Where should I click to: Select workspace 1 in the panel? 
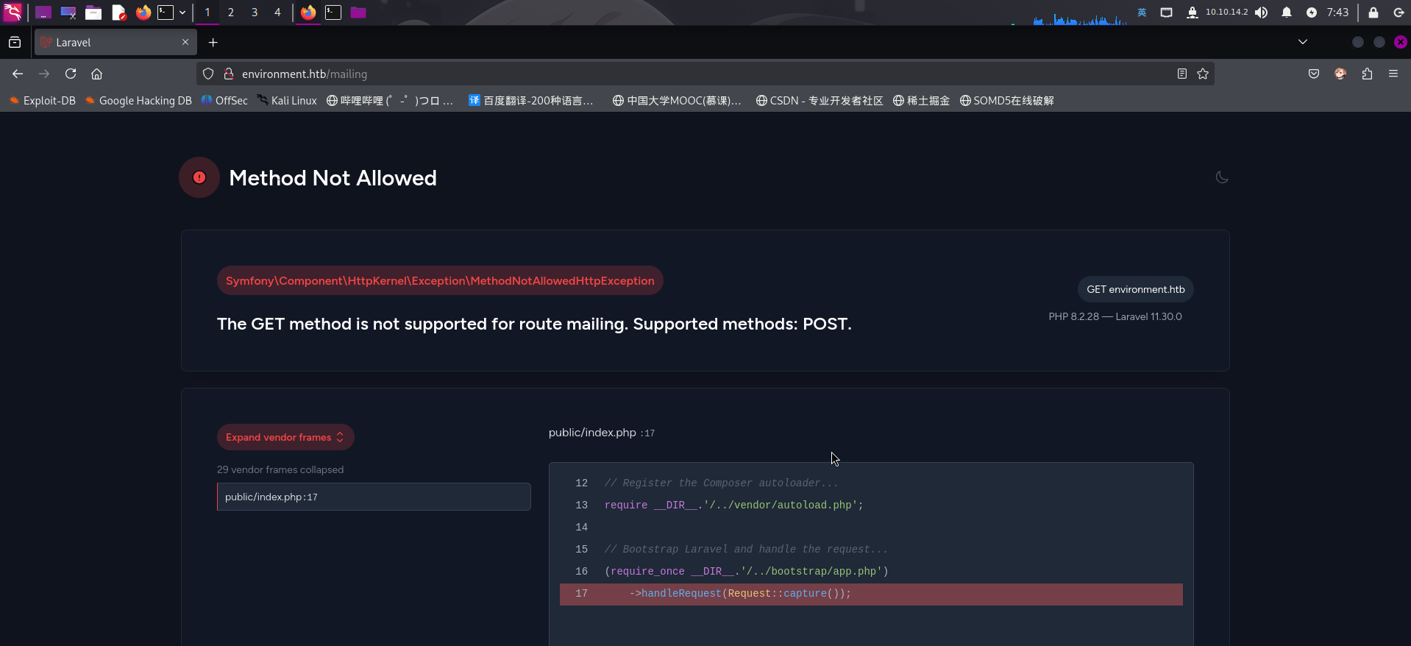tap(207, 13)
